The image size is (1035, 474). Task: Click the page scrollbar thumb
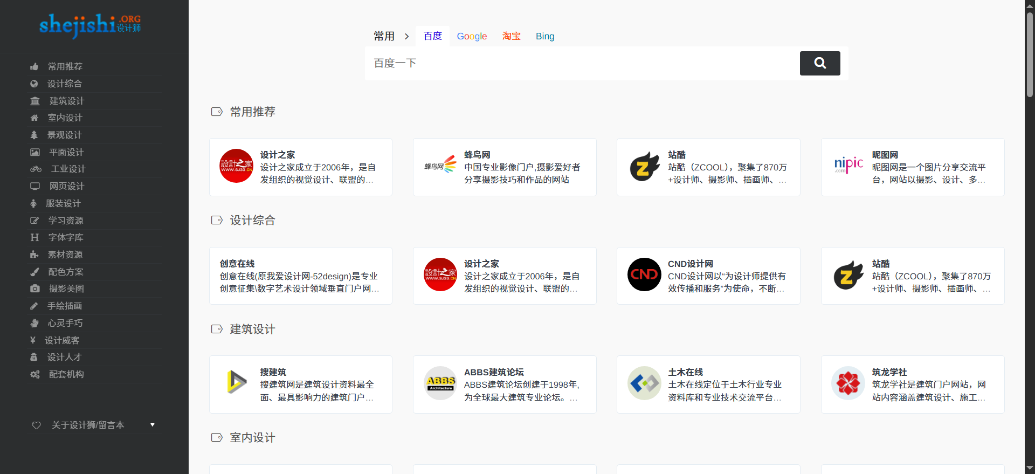[x=1030, y=54]
